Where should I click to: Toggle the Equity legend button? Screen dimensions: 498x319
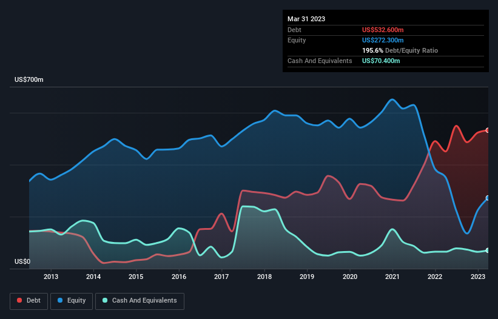tap(72, 301)
